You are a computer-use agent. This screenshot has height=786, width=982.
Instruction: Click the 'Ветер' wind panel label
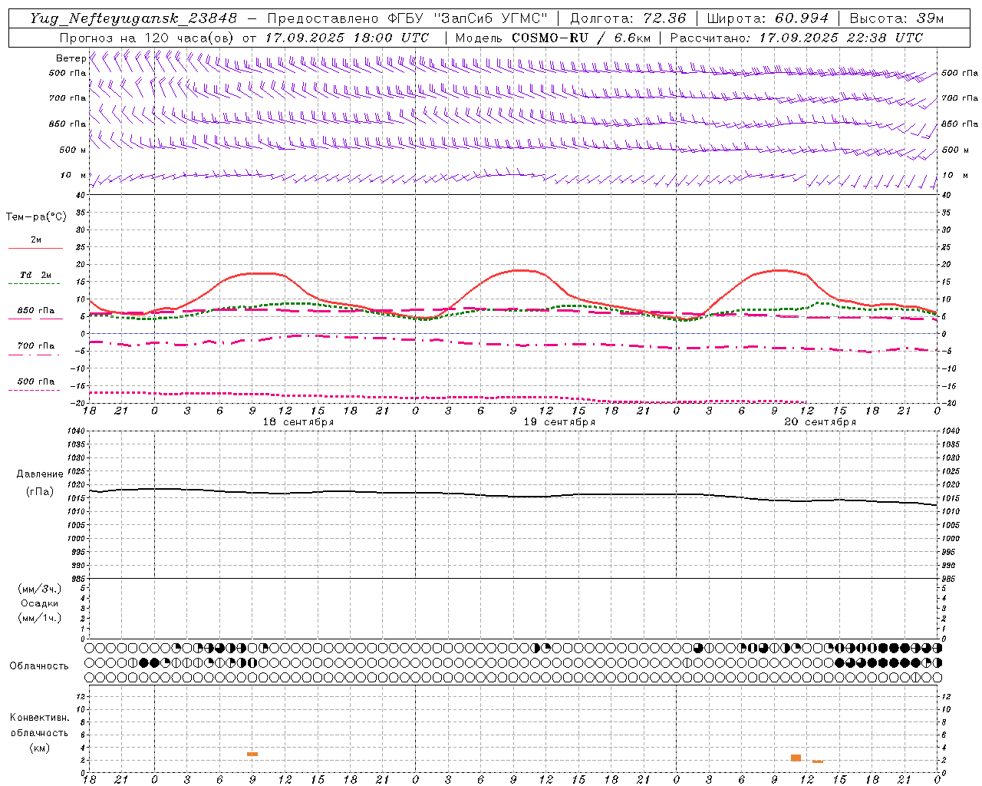click(71, 58)
